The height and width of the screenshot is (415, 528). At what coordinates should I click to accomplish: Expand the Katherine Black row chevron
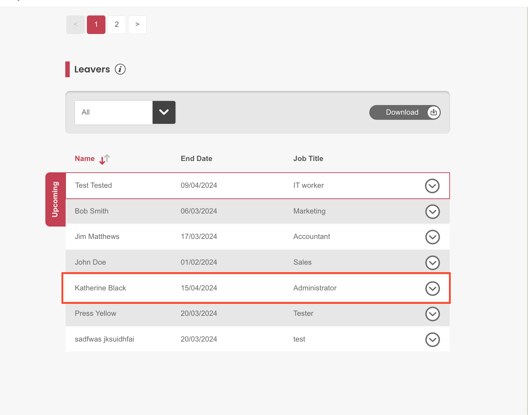point(432,288)
